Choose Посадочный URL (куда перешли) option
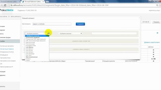The height and width of the screenshot is (90, 161). click(36, 39)
